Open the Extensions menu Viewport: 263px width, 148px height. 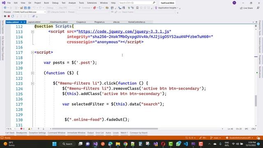pyautogui.click(x=92, y=3)
